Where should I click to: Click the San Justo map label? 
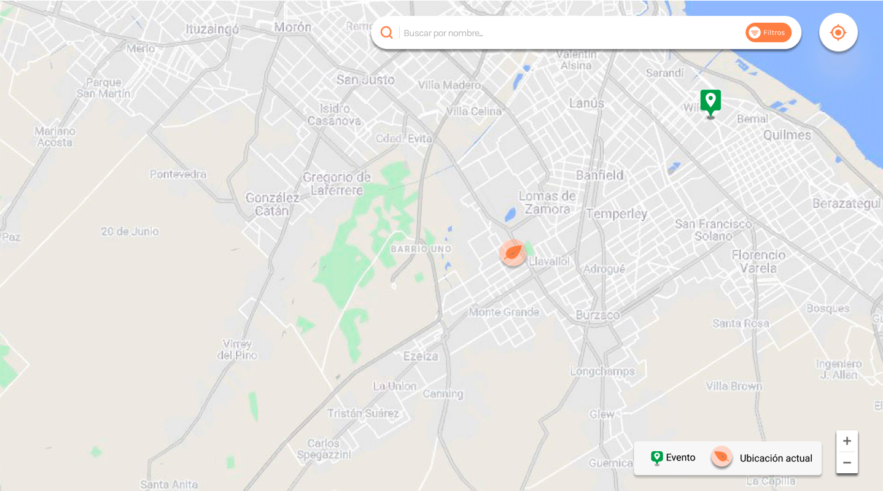pos(365,80)
